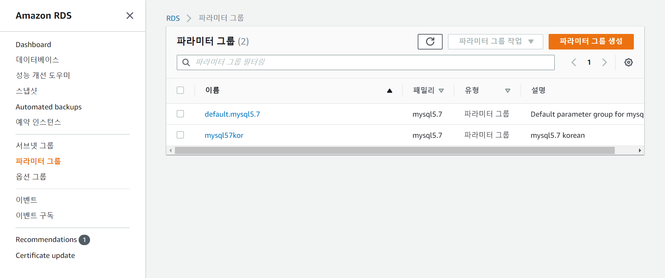The width and height of the screenshot is (665, 278).
Task: Open 데이터베이스 in sidebar
Action: click(x=37, y=60)
